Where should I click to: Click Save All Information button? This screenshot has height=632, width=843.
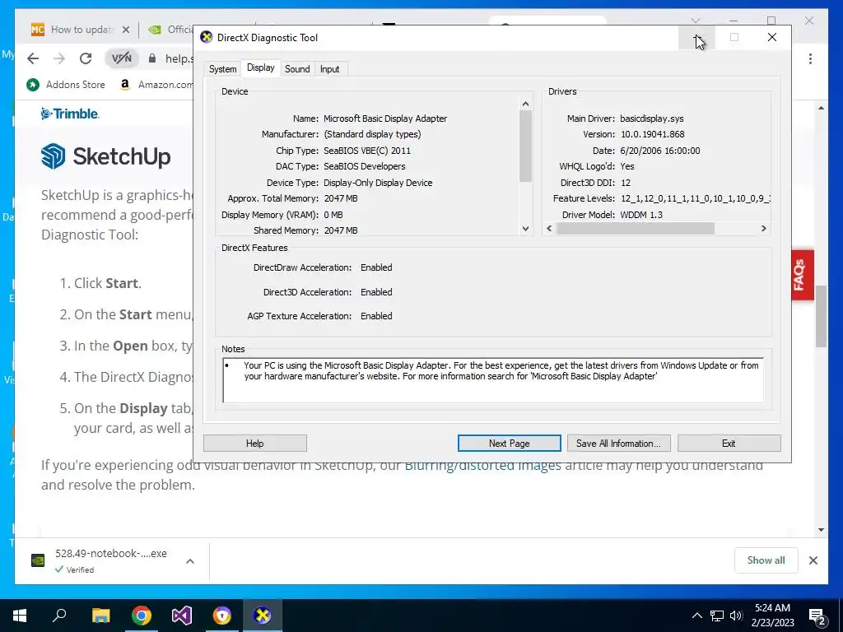618,444
